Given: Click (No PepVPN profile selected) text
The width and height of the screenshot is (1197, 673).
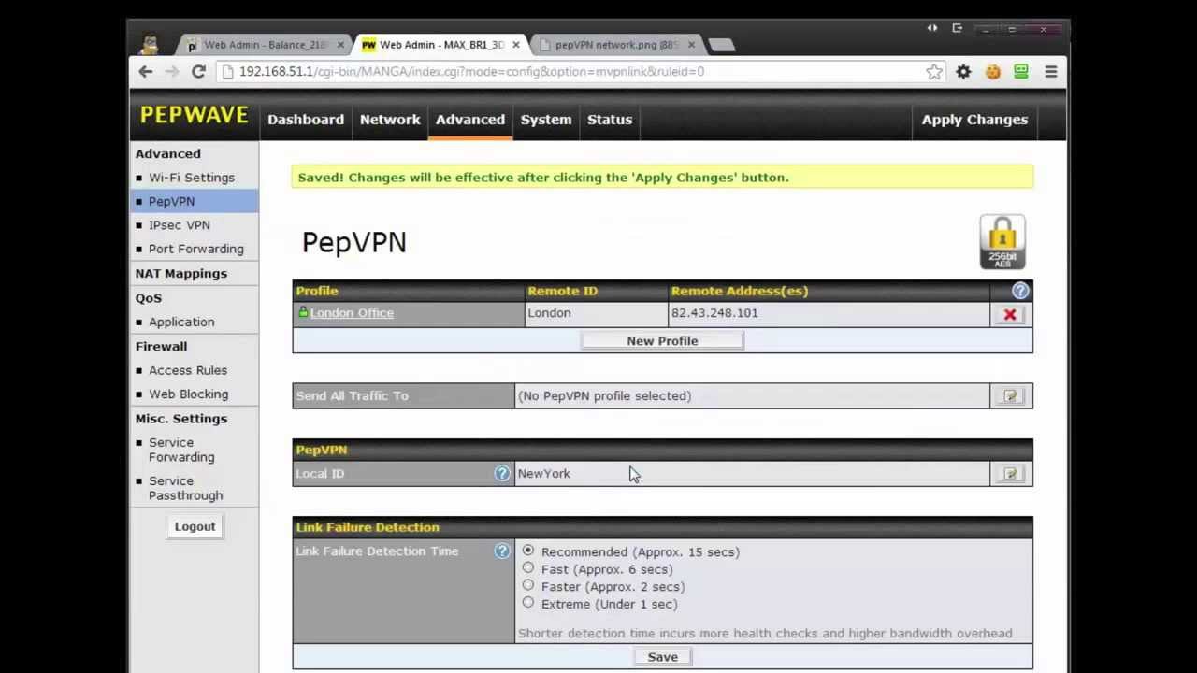Looking at the screenshot, I should tap(605, 396).
